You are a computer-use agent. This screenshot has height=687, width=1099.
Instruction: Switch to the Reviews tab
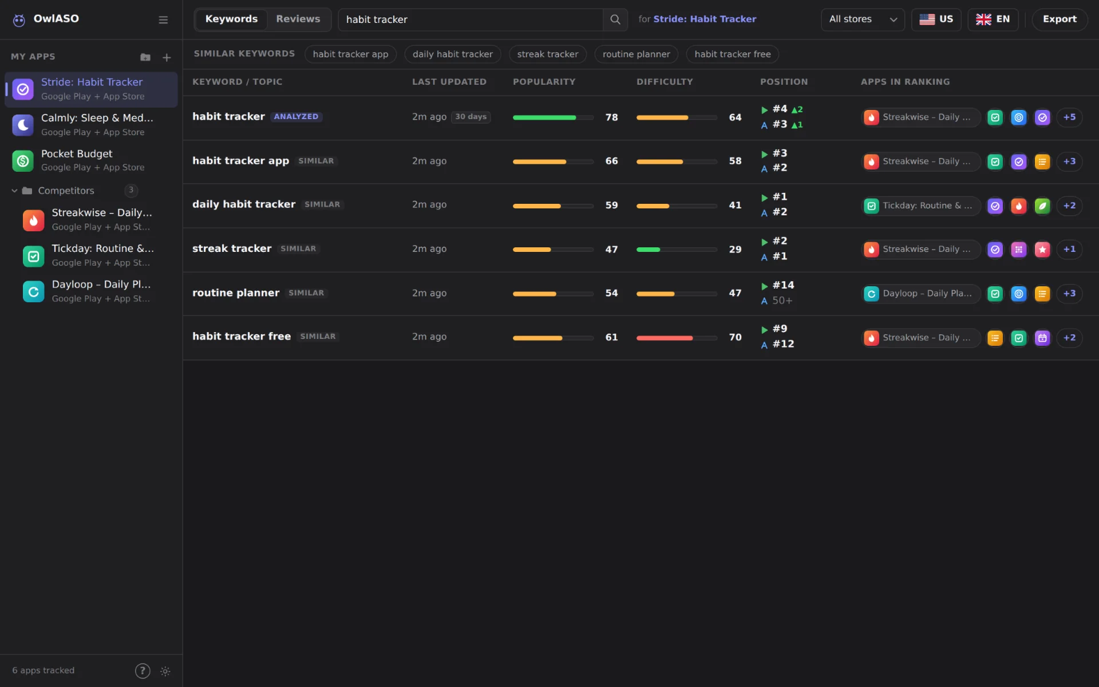pyautogui.click(x=298, y=19)
